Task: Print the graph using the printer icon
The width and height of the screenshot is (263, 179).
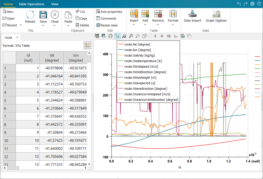Action: pos(110,36)
